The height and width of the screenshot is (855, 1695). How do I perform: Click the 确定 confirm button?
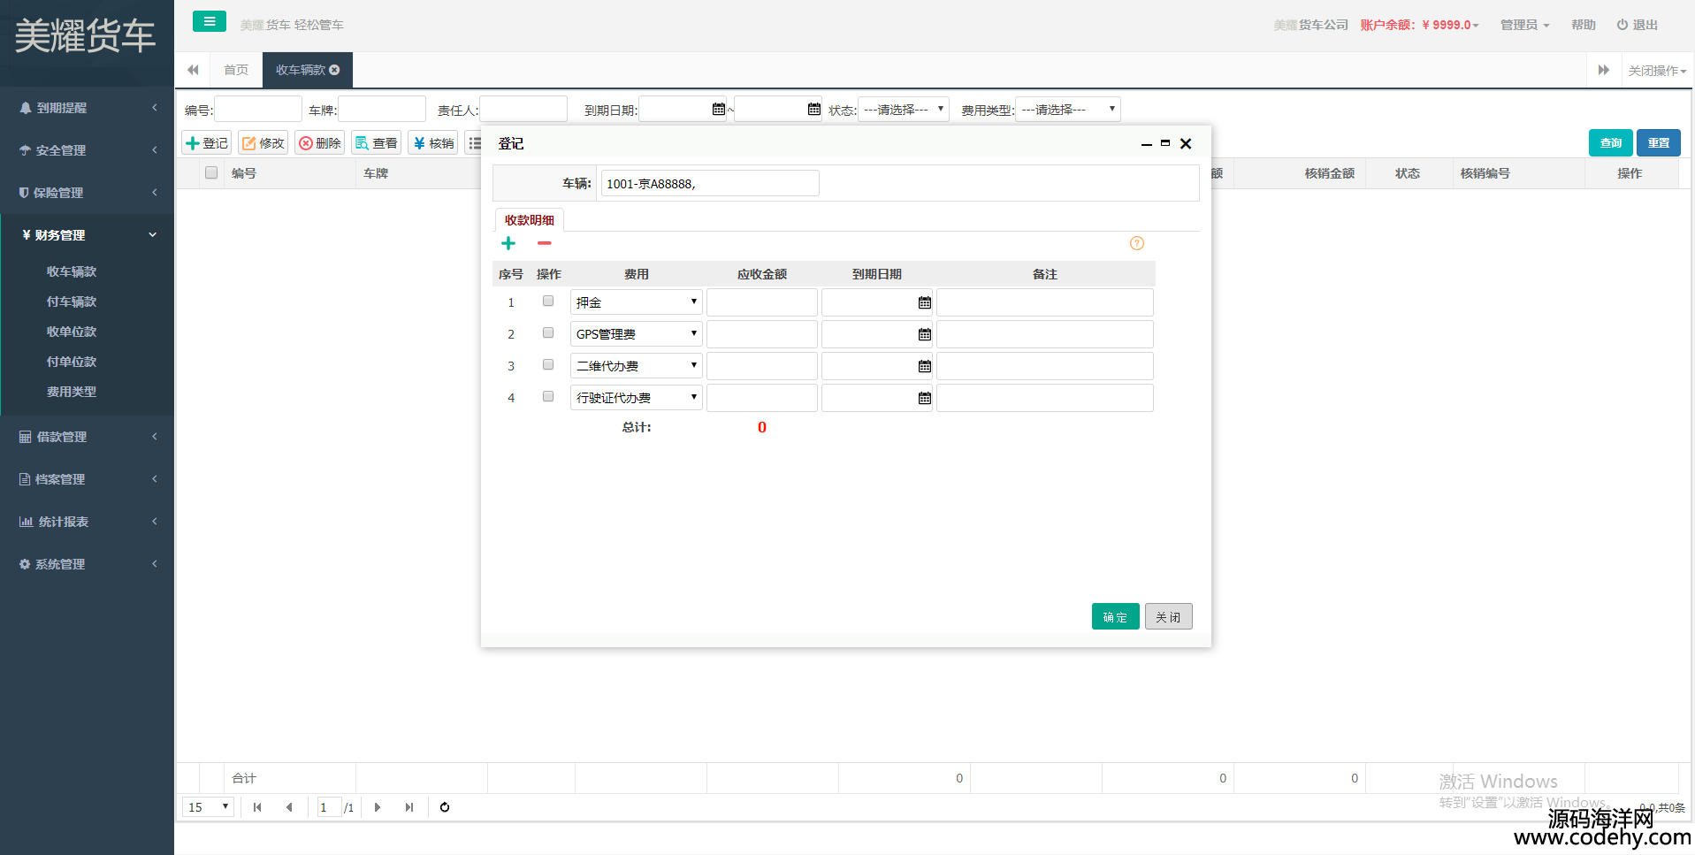click(x=1116, y=616)
